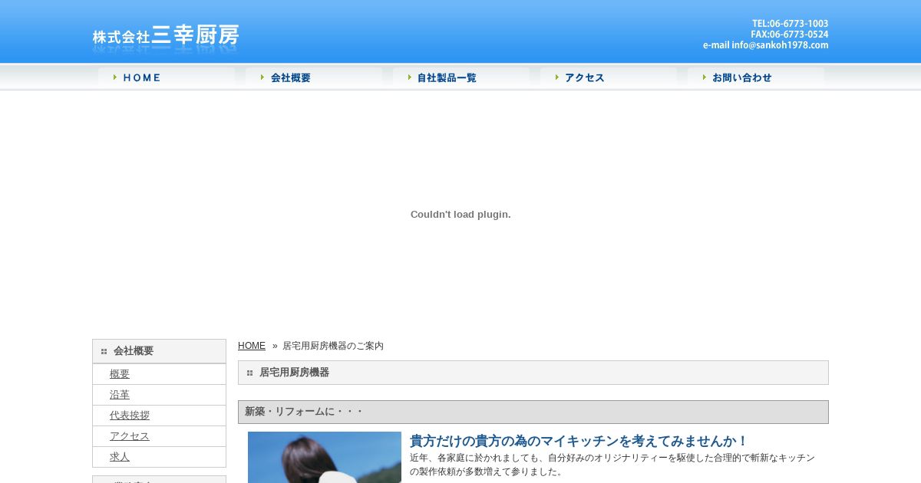Click the 株式会社三幸厨房 logo

pos(166,38)
